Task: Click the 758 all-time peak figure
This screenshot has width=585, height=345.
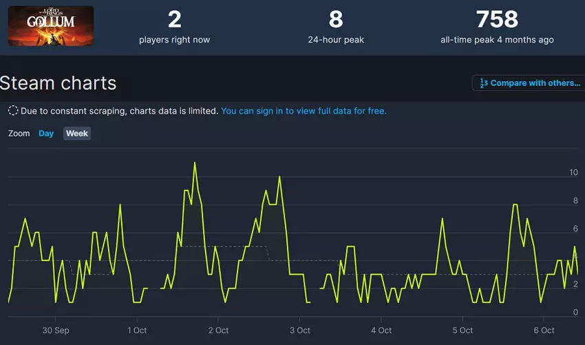Action: click(497, 19)
